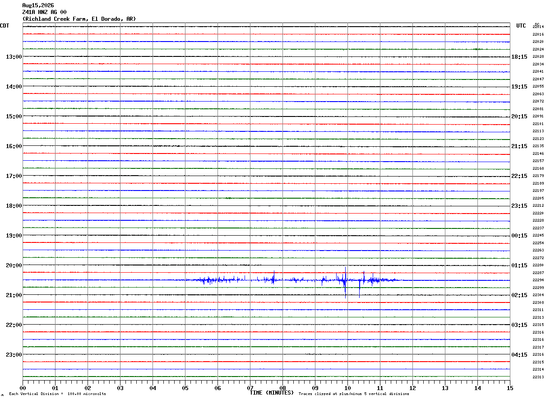Click the 01:15 UTC time label
Image resolution: width=546 pixels, height=400 pixels.
point(519,265)
